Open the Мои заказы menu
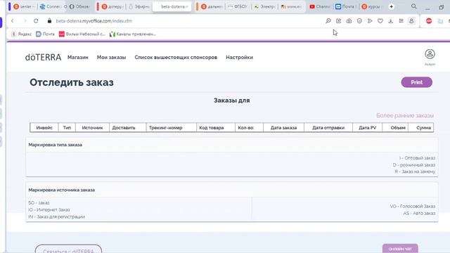The image size is (450, 253). click(111, 58)
